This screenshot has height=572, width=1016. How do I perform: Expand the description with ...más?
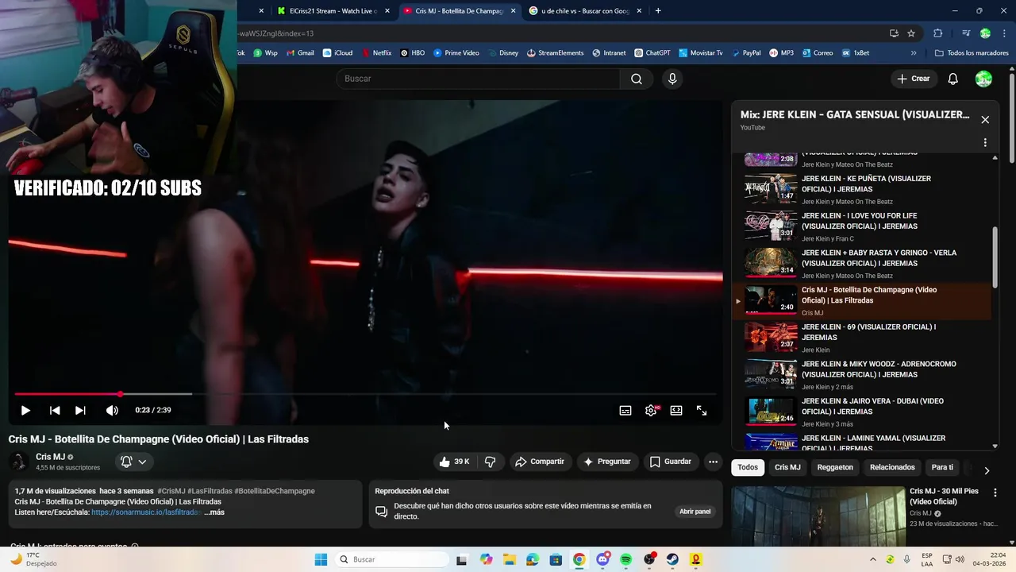click(214, 512)
